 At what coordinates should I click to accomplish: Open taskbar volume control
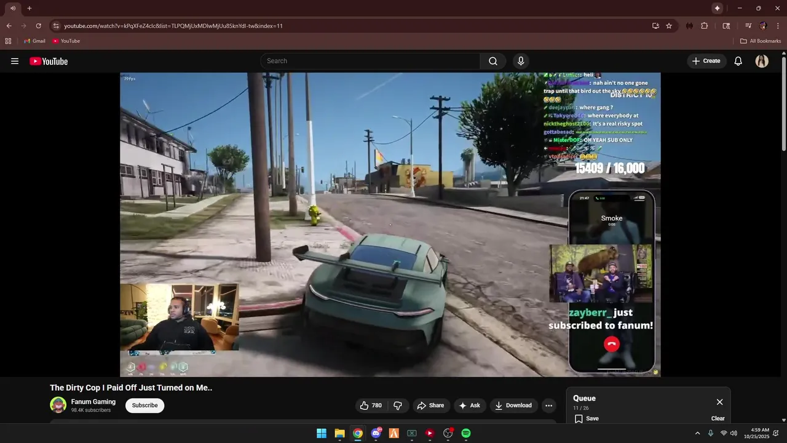[x=734, y=433]
